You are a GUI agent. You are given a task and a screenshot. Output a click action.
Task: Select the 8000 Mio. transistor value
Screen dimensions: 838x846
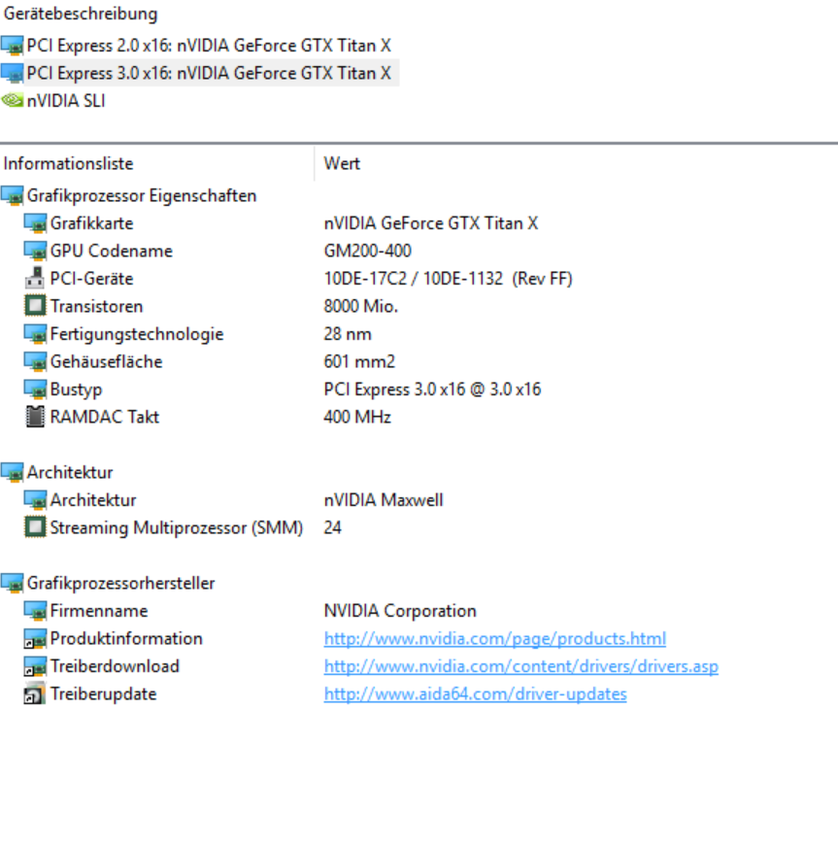click(361, 307)
